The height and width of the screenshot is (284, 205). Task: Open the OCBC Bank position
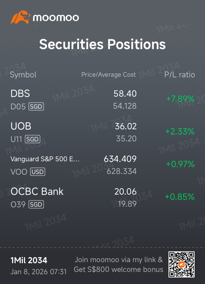click(x=37, y=192)
